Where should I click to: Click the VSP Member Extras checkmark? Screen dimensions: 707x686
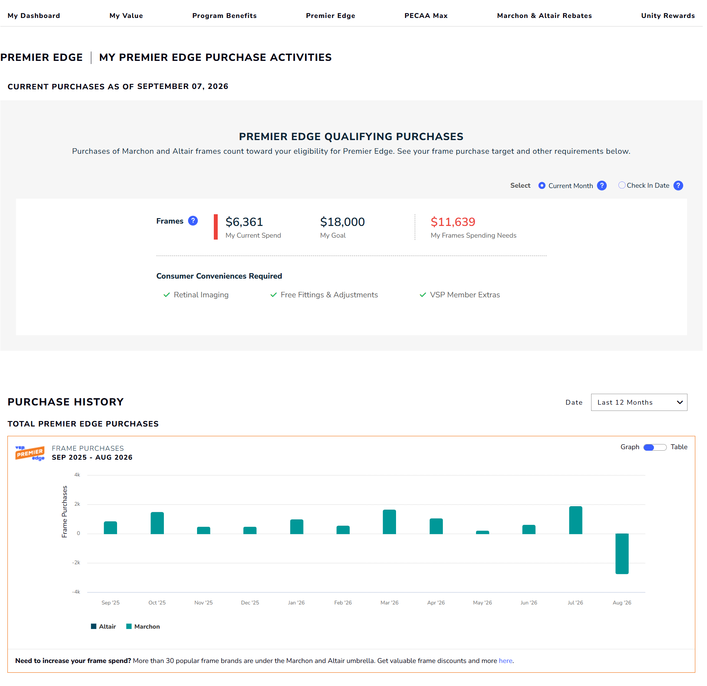(x=423, y=295)
